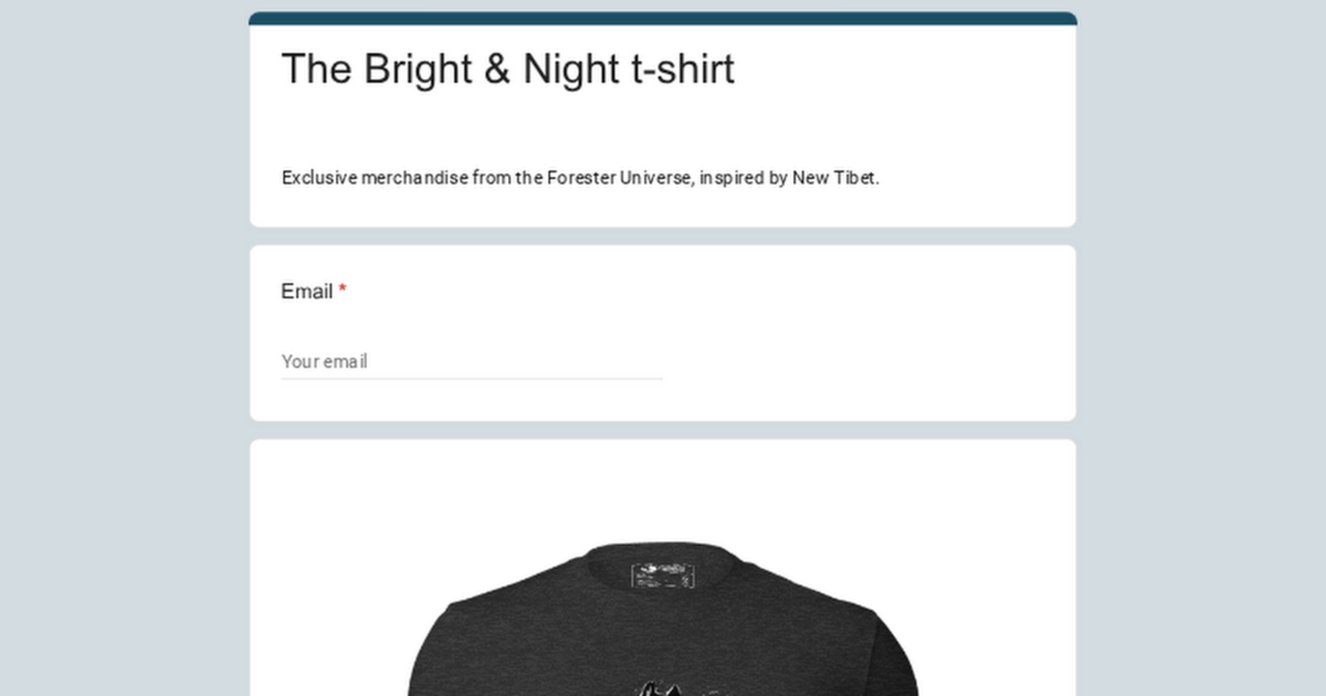1326x696 pixels.
Task: Click the word "Bright" in the form title
Action: tap(418, 69)
